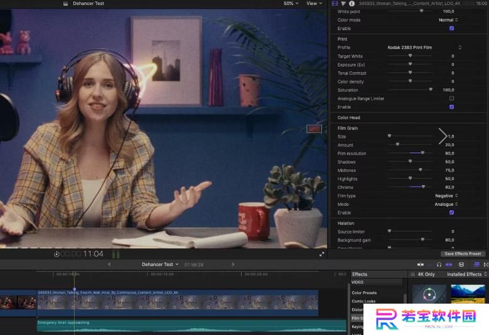Open the Mode Analogue dropdown
489x335 pixels.
(446, 204)
